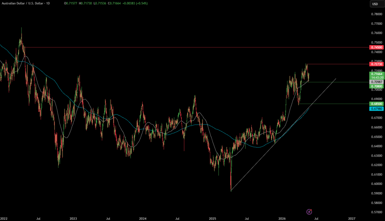Select the gray 0.70987 moving average label
The width and height of the screenshot is (385, 221).
pyautogui.click(x=376, y=82)
